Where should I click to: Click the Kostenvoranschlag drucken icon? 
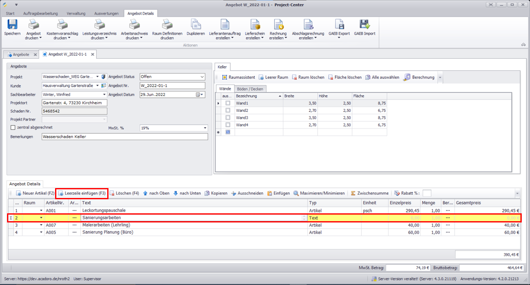pyautogui.click(x=62, y=24)
